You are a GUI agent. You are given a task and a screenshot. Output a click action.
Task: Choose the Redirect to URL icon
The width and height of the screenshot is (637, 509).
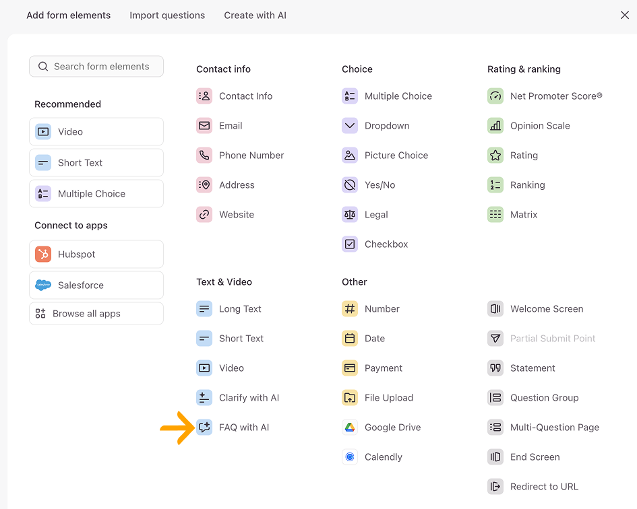tap(495, 486)
